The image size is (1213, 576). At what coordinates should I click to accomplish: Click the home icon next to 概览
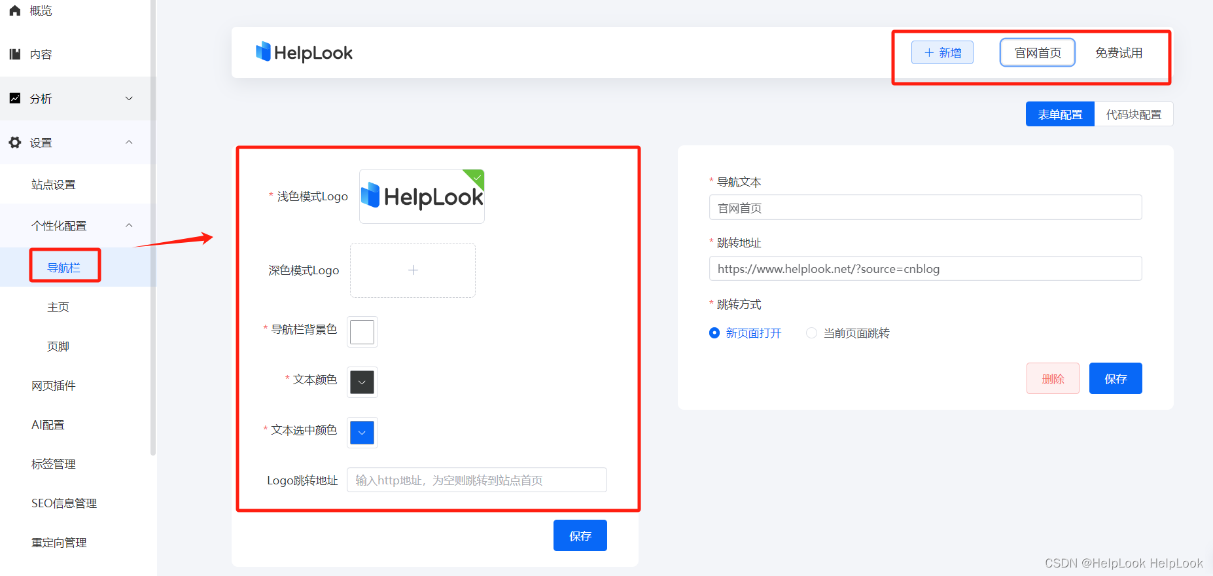15,10
